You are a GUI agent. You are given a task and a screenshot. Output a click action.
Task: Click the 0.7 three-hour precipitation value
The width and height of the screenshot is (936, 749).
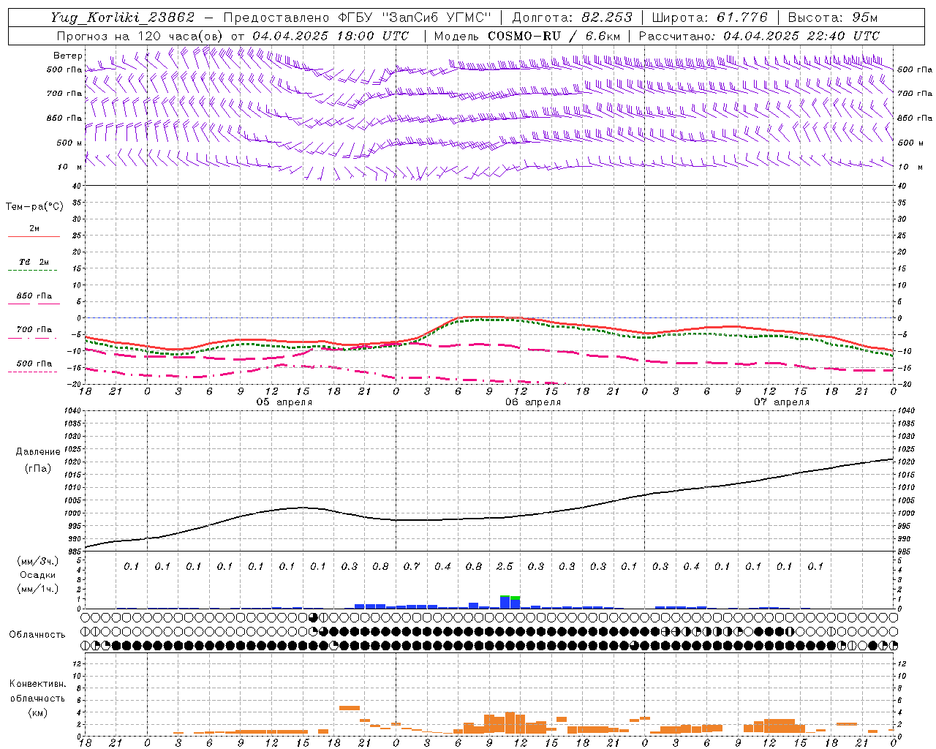[x=412, y=566]
